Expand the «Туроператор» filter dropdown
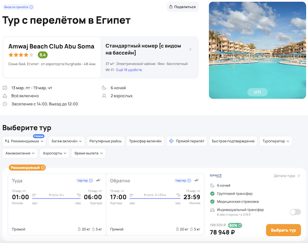308x243 pixels. 276,141
